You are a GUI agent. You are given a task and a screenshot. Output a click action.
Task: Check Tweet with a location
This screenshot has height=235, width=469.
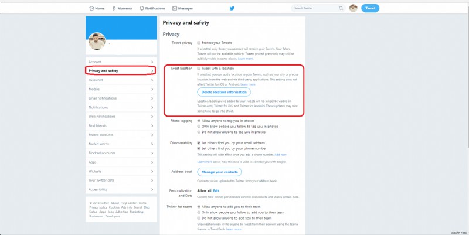point(199,68)
